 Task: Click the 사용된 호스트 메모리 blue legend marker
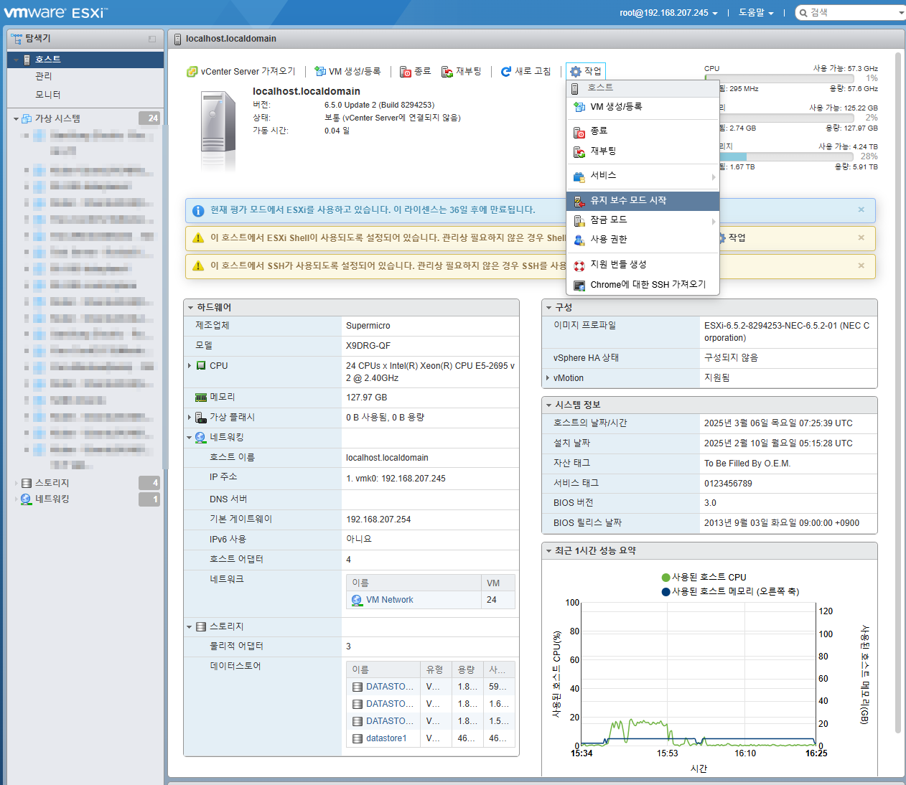666,592
